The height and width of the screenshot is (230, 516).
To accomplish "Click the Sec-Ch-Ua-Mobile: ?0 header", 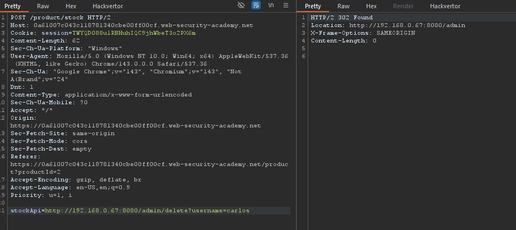I will point(49,103).
